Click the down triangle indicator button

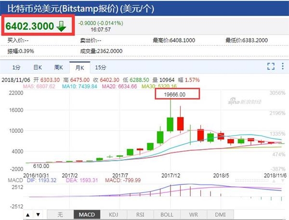(38, 215)
